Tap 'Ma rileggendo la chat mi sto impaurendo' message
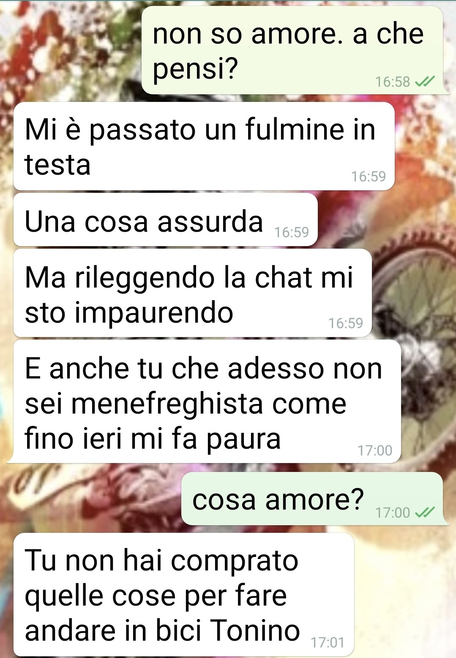 click(x=193, y=293)
